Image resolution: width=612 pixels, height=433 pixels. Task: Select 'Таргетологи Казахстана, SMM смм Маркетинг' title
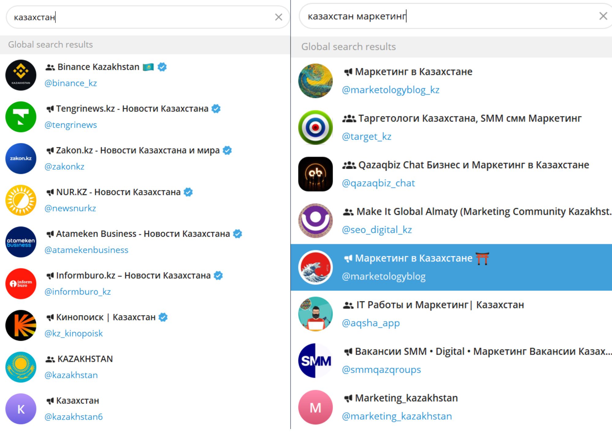(470, 119)
